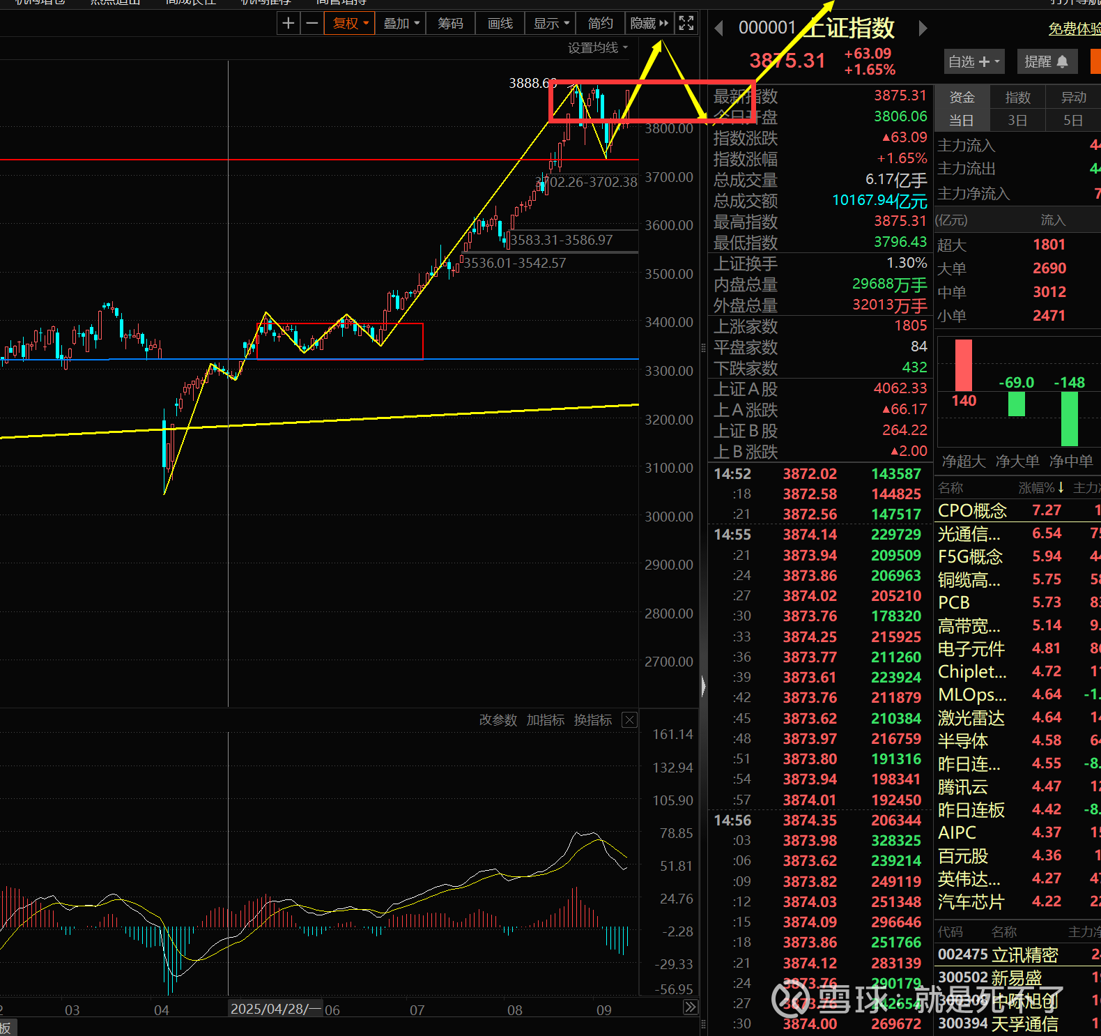Open the 腾讯云 sector row
The height and width of the screenshot is (1036, 1101).
(x=1017, y=786)
